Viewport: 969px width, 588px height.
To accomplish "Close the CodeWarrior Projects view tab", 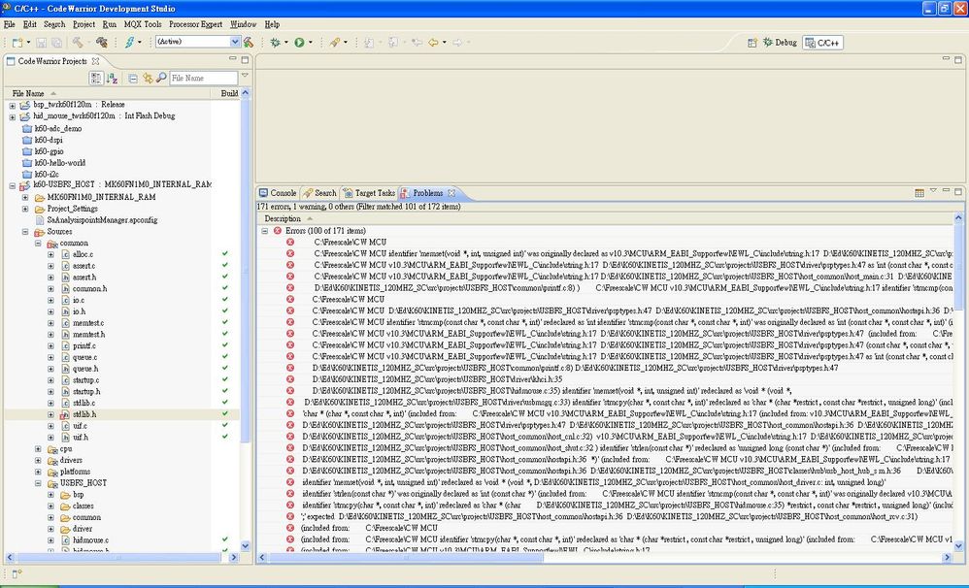I will click(96, 61).
